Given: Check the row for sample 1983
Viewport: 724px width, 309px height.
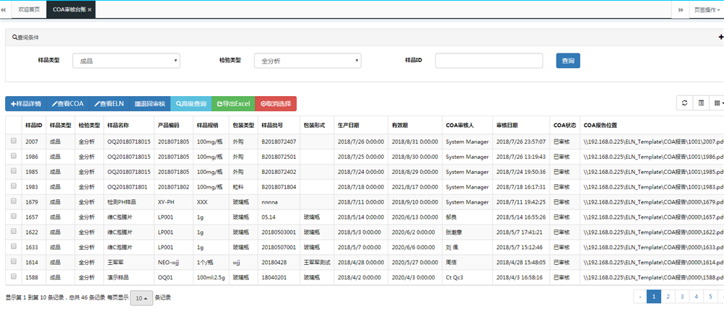Looking at the screenshot, I should [x=14, y=186].
